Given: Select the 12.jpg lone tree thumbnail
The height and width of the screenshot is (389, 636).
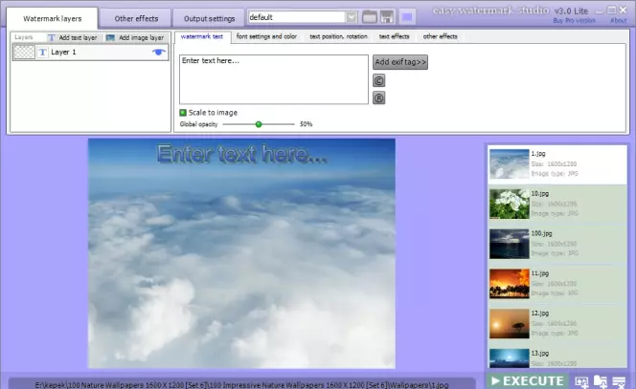Looking at the screenshot, I should click(x=509, y=323).
